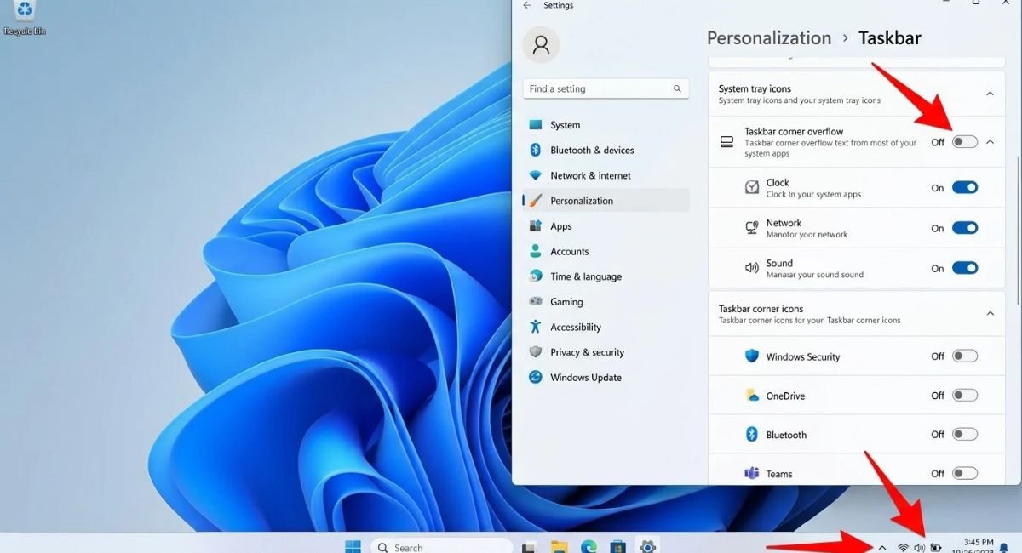Open Microsoft Store from the taskbar
1022x553 pixels.
pyautogui.click(x=618, y=547)
